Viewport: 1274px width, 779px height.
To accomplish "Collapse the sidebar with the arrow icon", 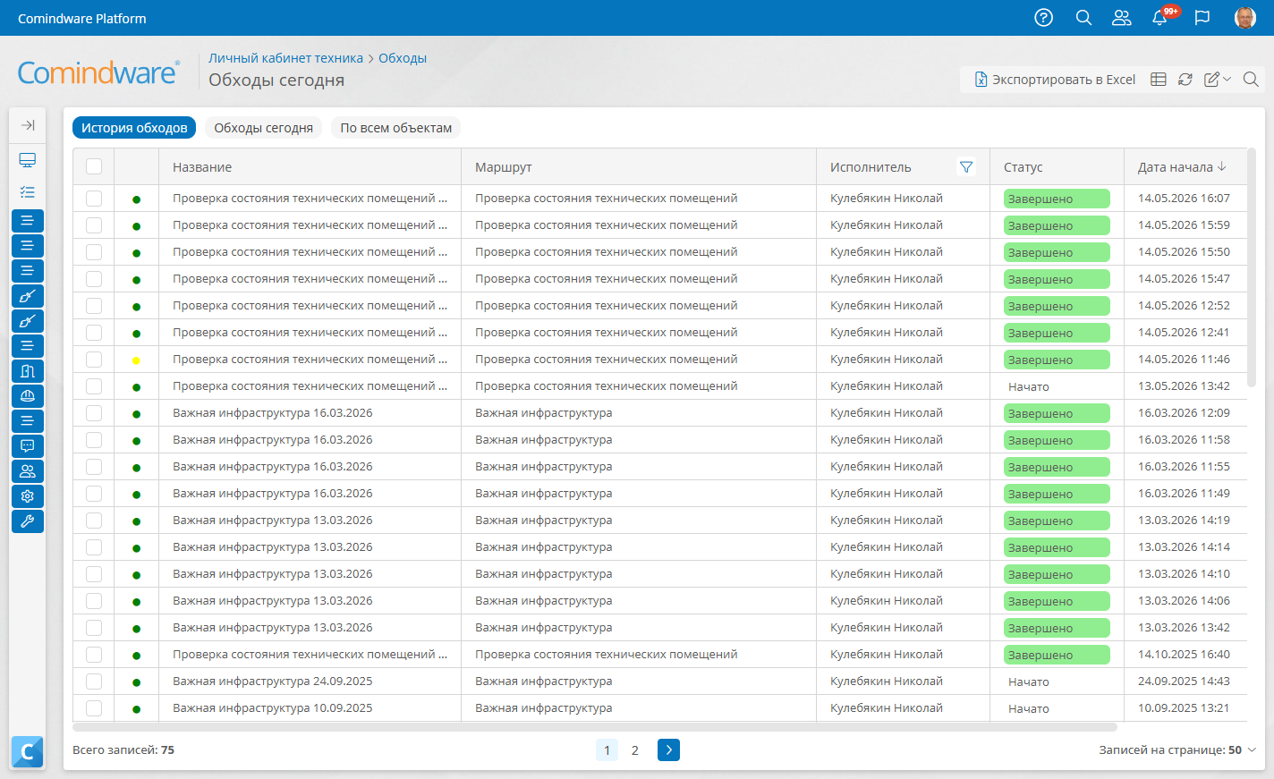I will pyautogui.click(x=28, y=125).
